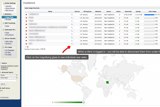Click the Search button
The width and height of the screenshot is (160, 107).
(x=3, y=84)
